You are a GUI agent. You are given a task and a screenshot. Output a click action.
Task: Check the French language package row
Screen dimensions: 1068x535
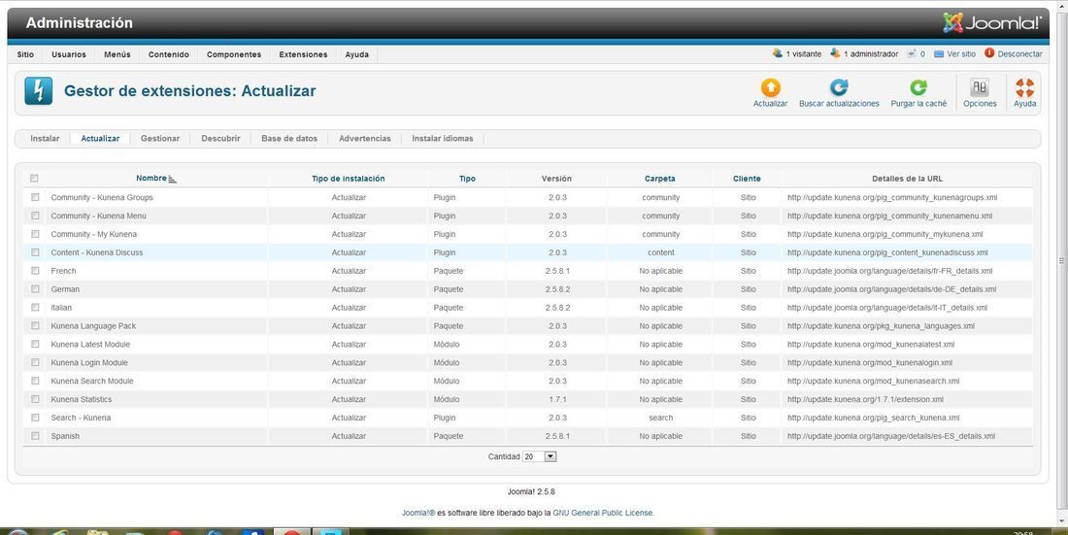coord(35,271)
